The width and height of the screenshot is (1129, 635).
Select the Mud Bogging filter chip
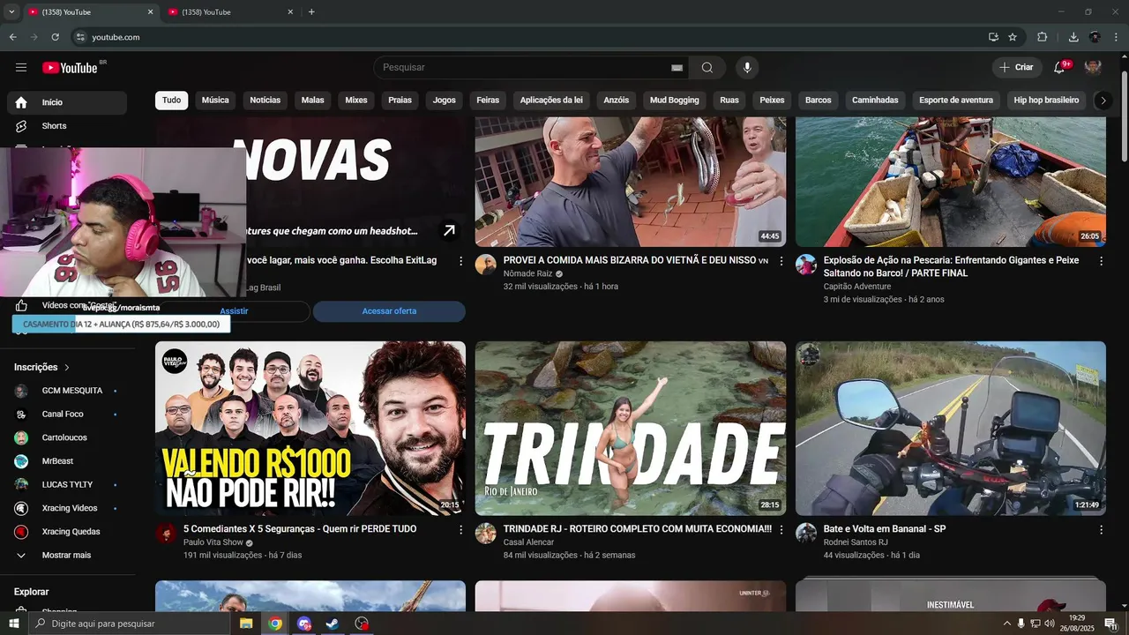[675, 101]
